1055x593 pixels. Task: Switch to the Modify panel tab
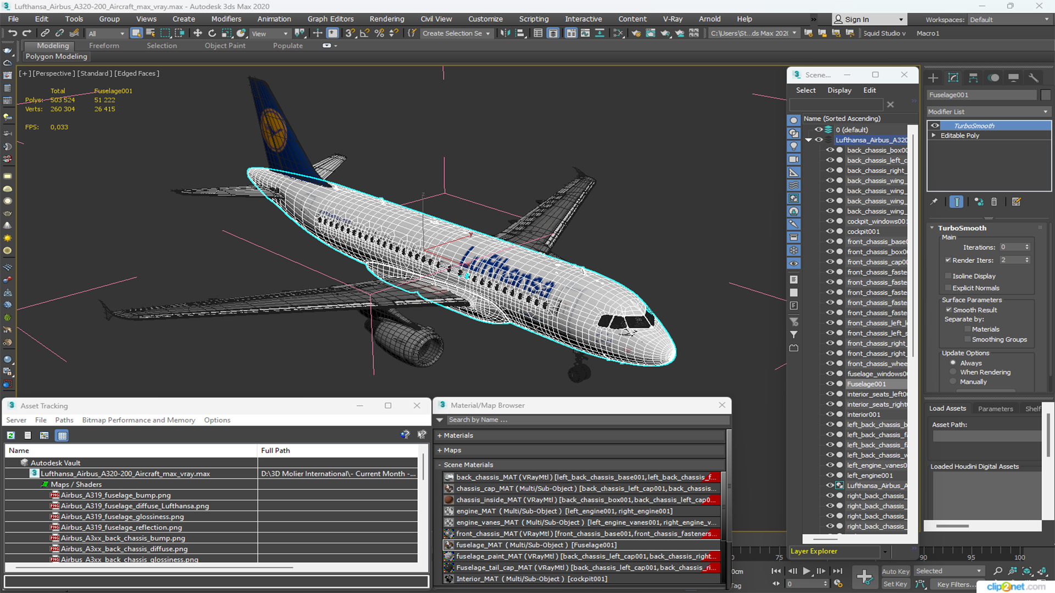953,78
